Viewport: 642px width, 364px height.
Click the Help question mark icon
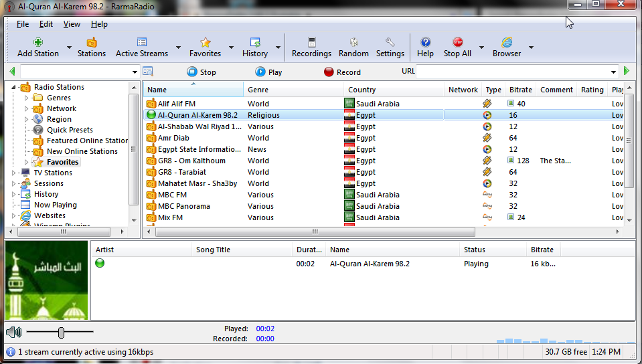click(425, 42)
